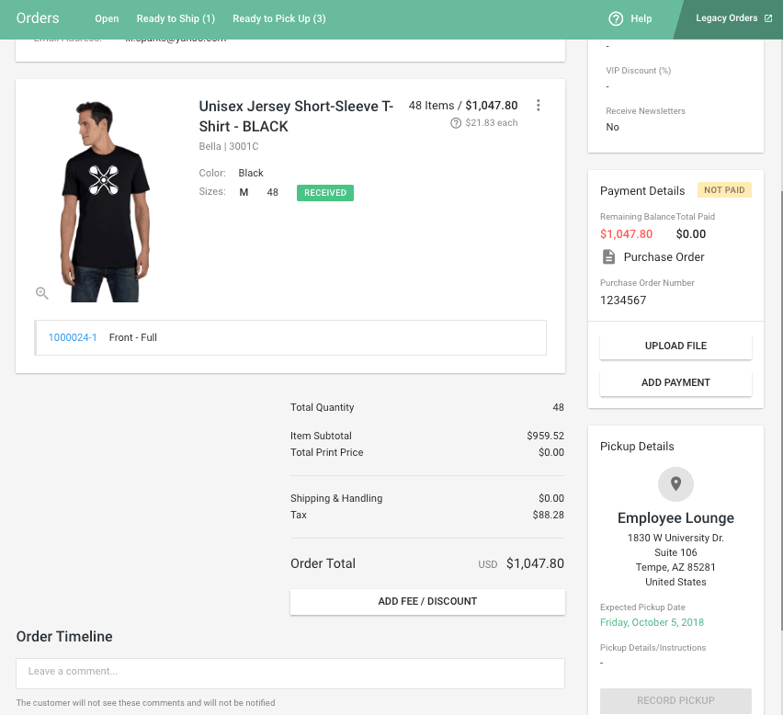
Task: Click the Legacy Orders external link icon
Action: point(768,18)
